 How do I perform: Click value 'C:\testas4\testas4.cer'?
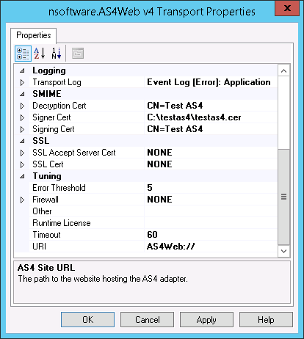tap(194, 117)
